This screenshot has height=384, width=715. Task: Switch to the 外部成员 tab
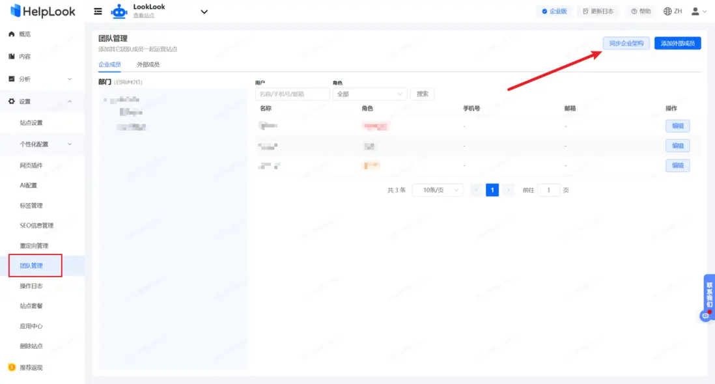[x=148, y=64]
